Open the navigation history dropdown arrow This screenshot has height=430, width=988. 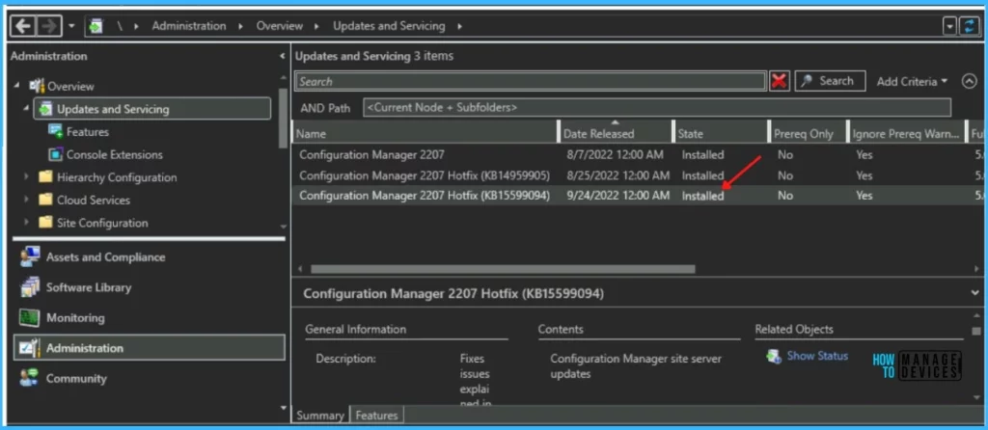click(x=71, y=26)
